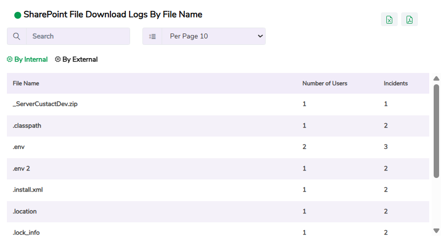The image size is (446, 245).
Task: Open the Per Page 10 dropdown
Action: click(x=213, y=36)
